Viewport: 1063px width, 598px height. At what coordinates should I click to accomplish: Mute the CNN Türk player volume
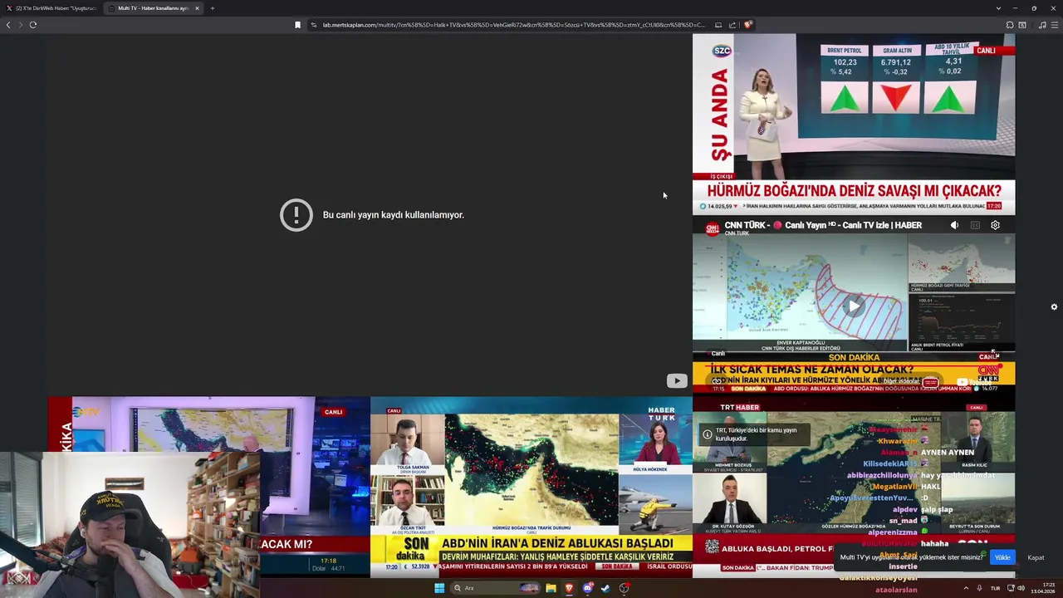(954, 225)
